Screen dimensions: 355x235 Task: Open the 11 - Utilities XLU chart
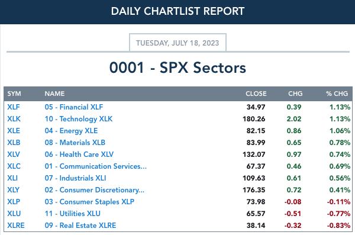tap(72, 214)
